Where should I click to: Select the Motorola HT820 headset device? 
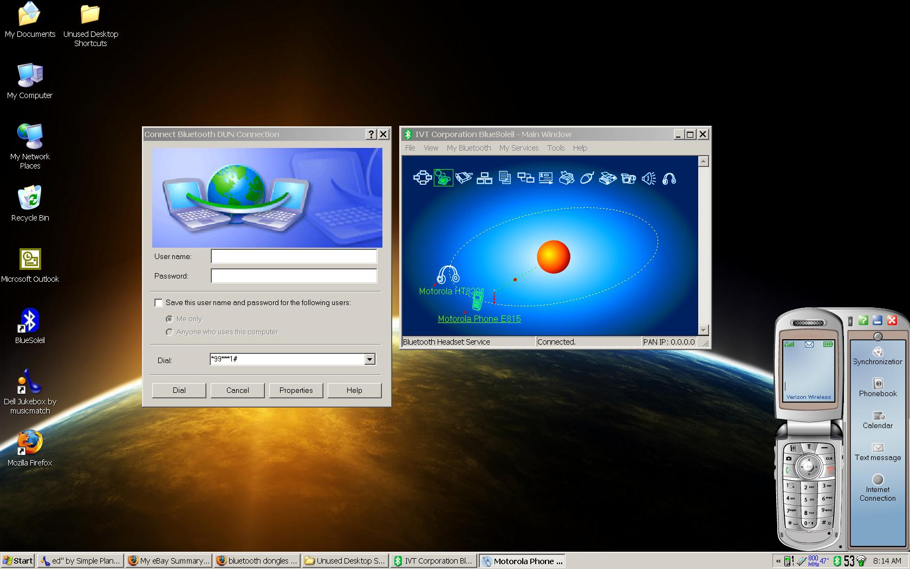click(x=448, y=275)
